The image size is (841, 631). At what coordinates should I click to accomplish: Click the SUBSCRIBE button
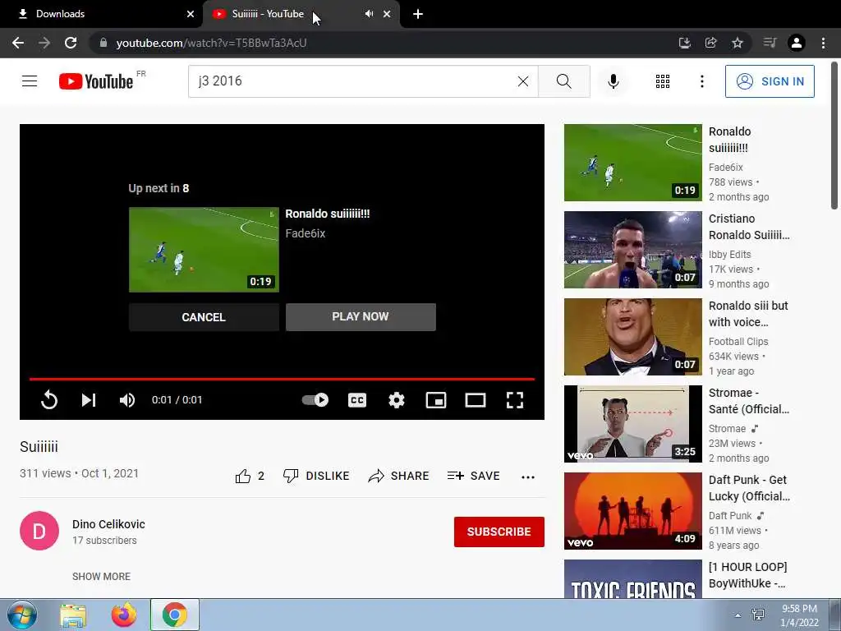click(x=499, y=532)
